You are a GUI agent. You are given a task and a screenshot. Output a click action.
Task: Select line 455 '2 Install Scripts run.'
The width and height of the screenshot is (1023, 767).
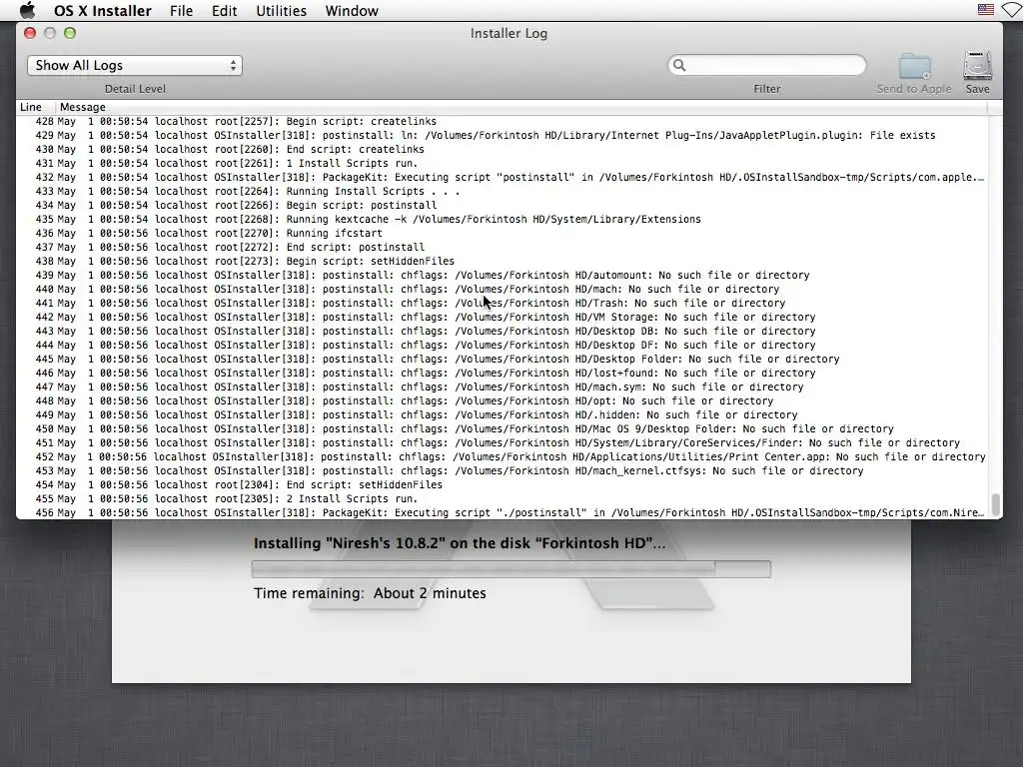click(503, 499)
